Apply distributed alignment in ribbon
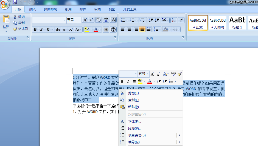Image resolution: width=258 pixels, height=146 pixels. [x=148, y=29]
